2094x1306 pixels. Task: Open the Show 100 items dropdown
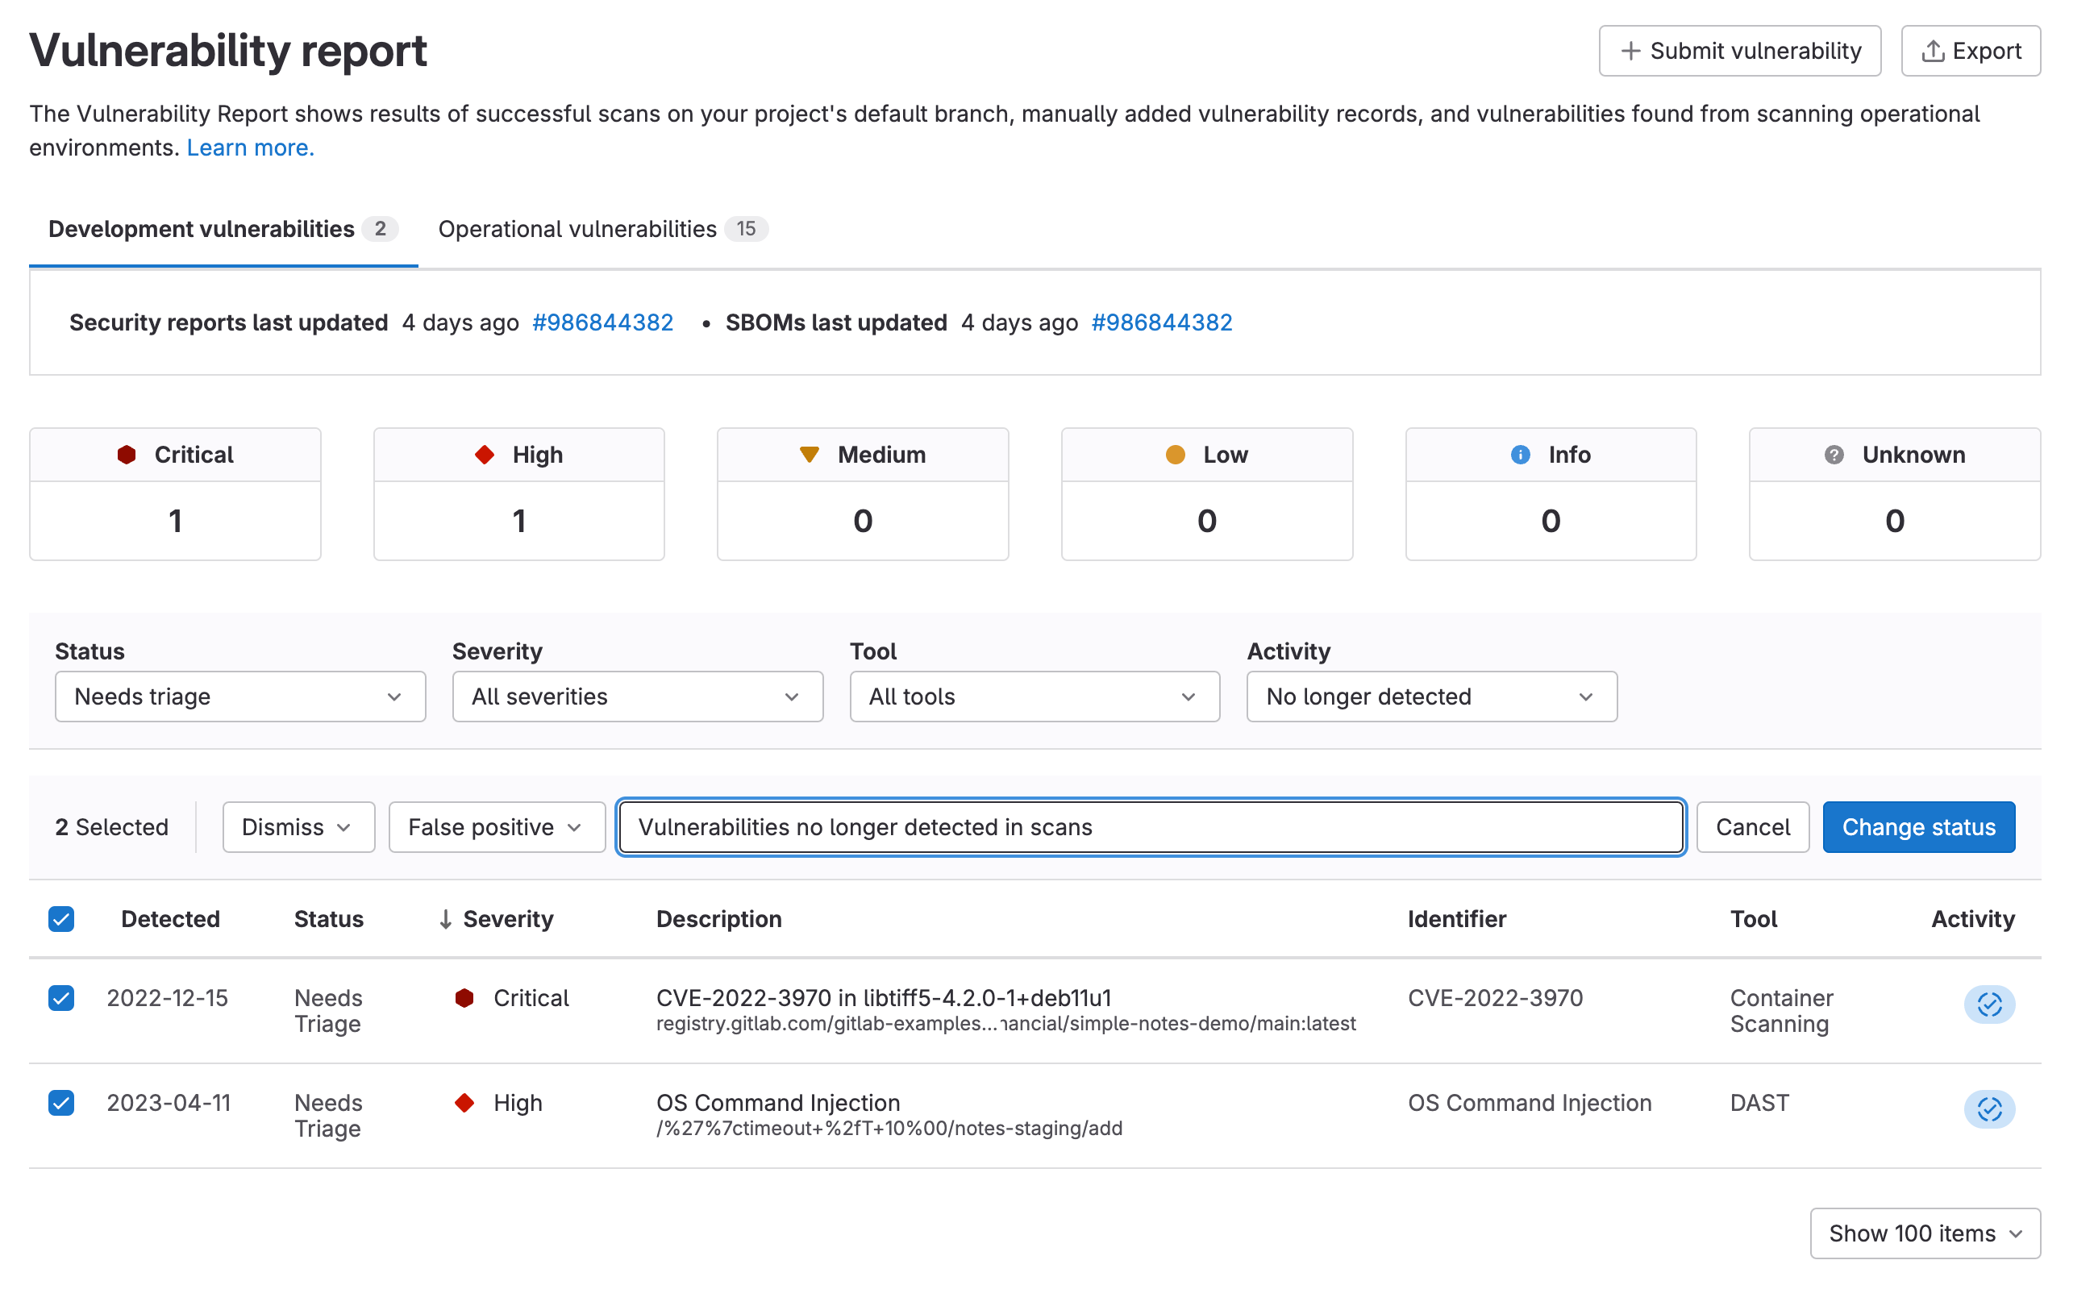click(x=1924, y=1233)
